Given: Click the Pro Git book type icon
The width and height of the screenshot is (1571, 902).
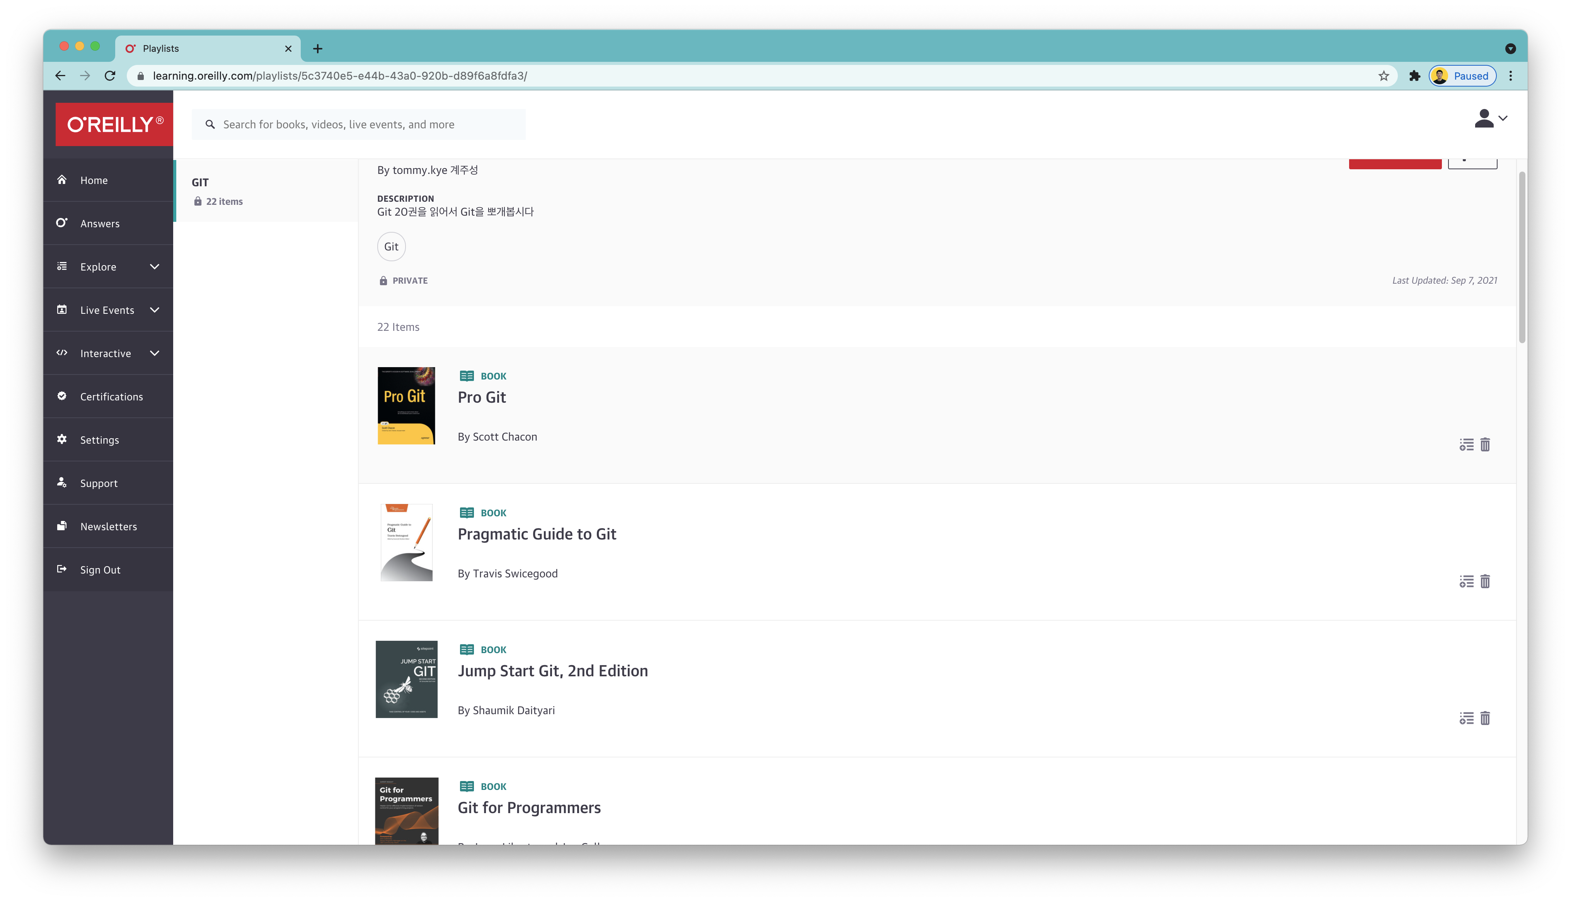Looking at the screenshot, I should pos(467,376).
